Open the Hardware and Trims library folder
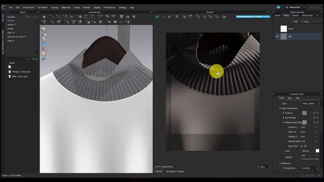The width and height of the screenshot is (324, 182). click(16, 37)
